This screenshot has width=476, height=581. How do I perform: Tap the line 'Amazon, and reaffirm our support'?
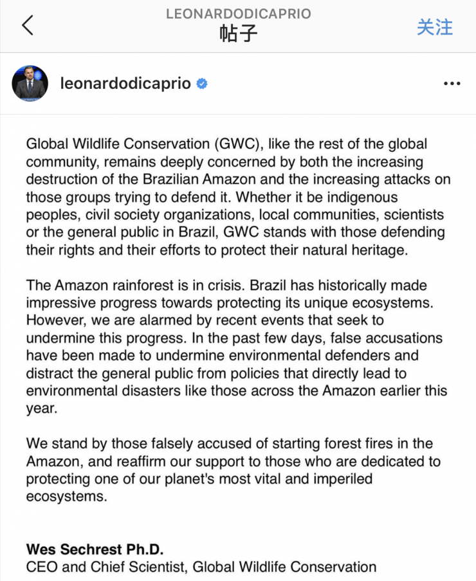pyautogui.click(x=233, y=461)
